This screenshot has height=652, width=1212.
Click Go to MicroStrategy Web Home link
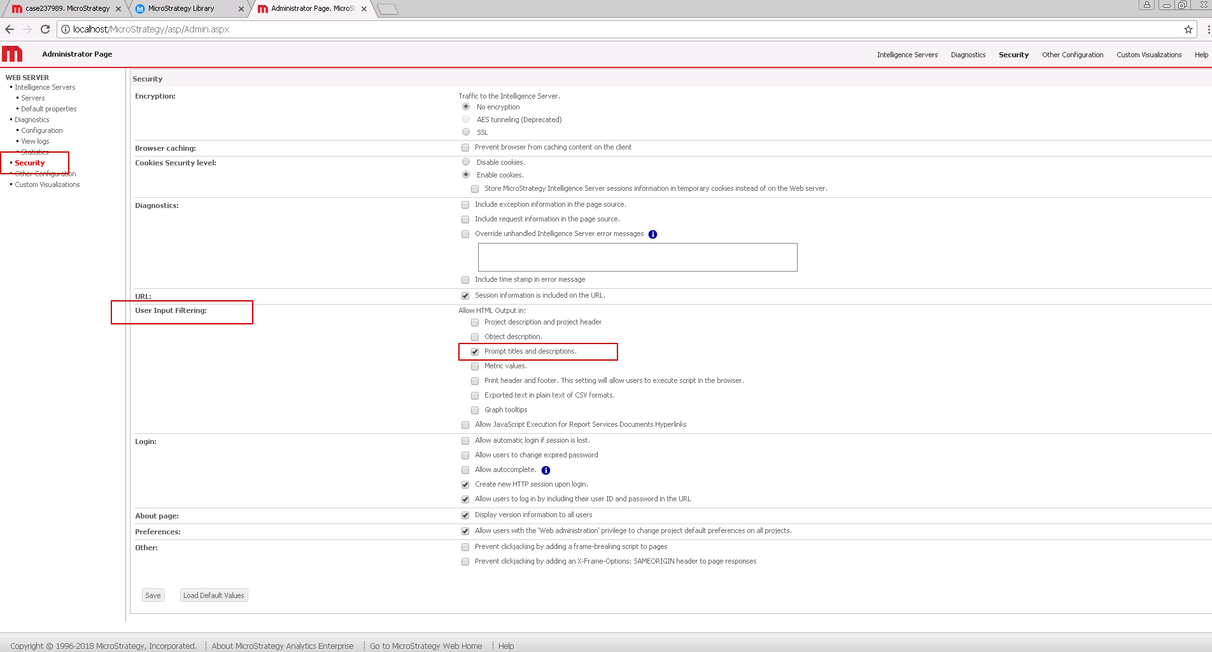coord(426,646)
